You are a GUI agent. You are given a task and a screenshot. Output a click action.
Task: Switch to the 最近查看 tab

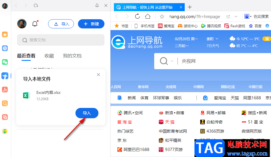tap(26, 56)
